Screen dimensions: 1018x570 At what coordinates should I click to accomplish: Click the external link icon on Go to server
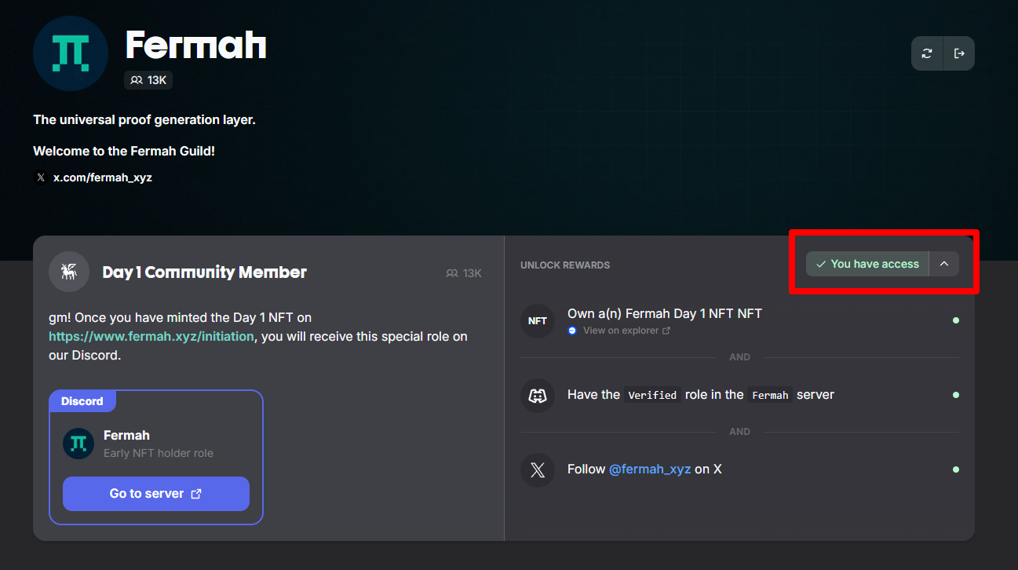pyautogui.click(x=196, y=494)
